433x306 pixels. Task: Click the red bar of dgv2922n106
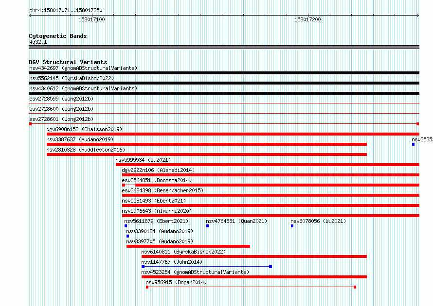pos(271,175)
